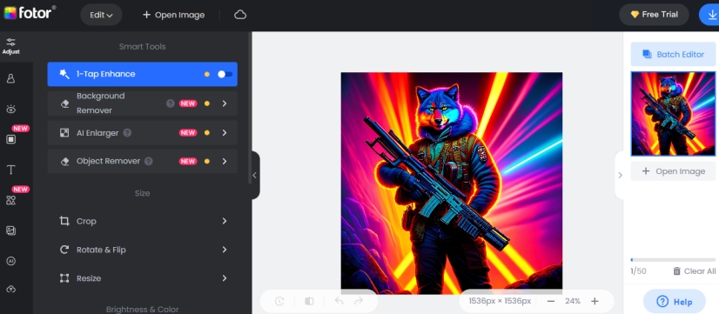Click the Free Trial button
The width and height of the screenshot is (719, 314).
pyautogui.click(x=654, y=15)
